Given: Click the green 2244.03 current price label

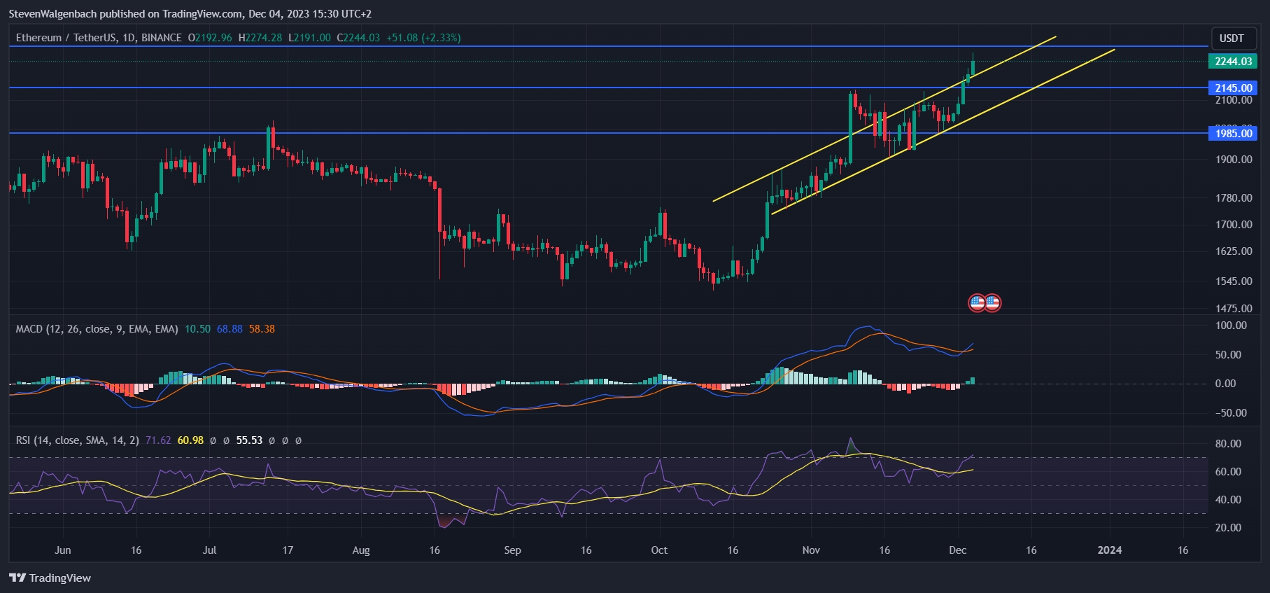Looking at the screenshot, I should pyautogui.click(x=1232, y=62).
